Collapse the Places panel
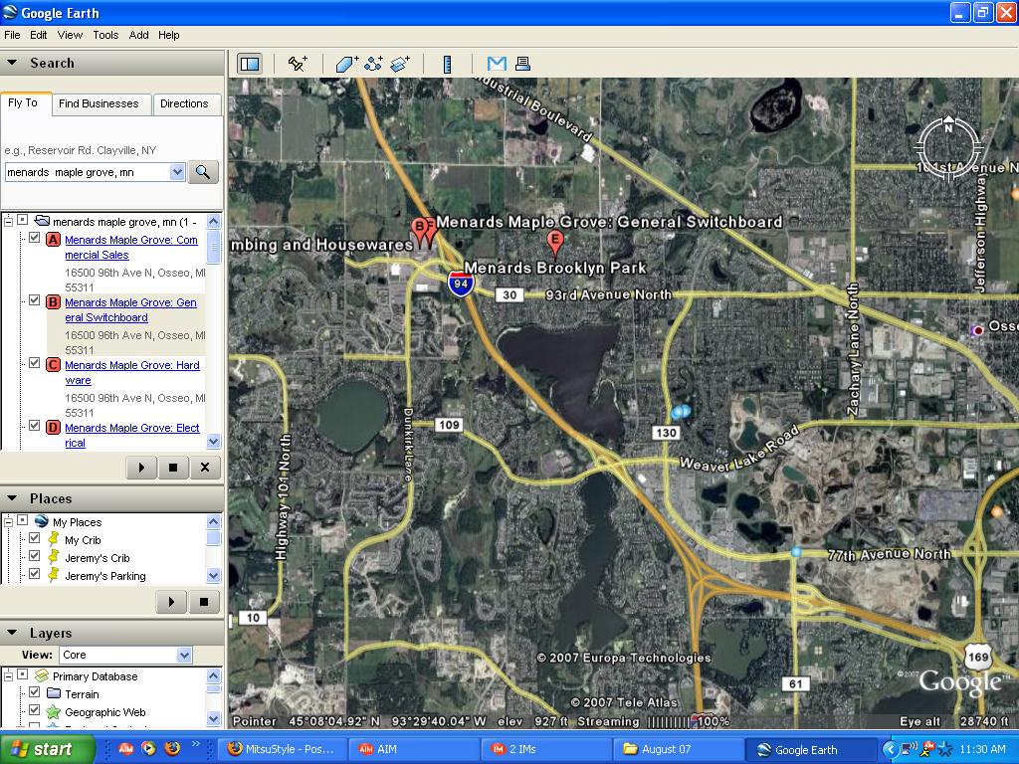The image size is (1019, 764). (x=12, y=498)
